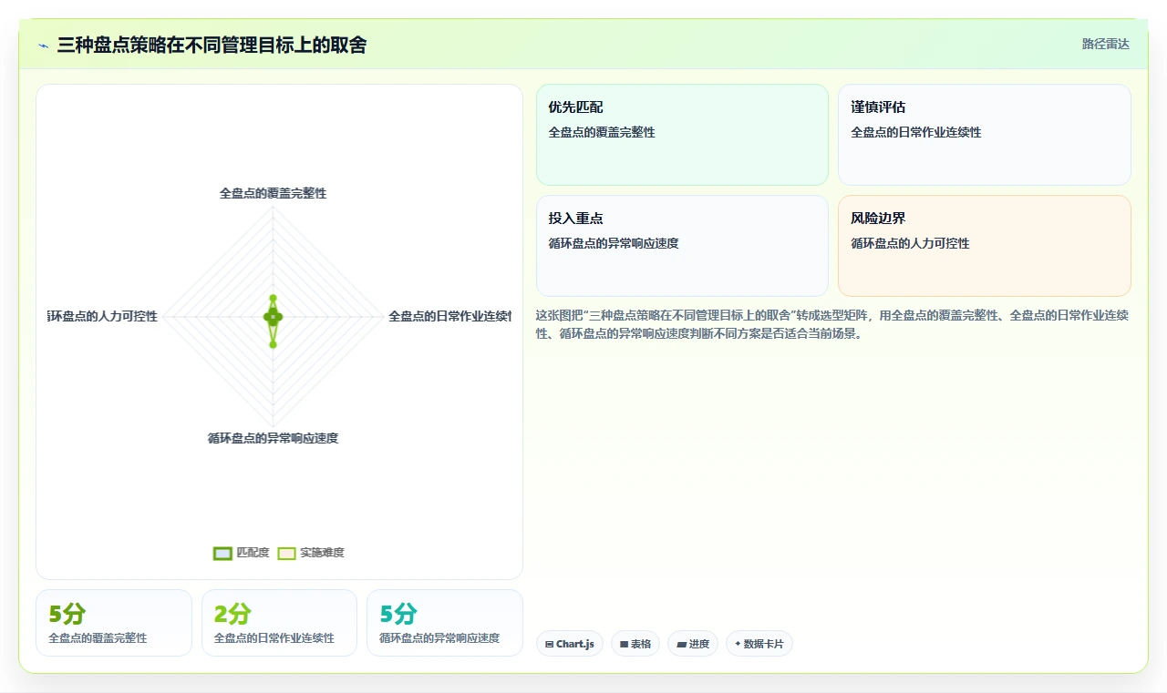This screenshot has width=1167, height=693.
Task: Click the title 三种盘点策略在不同管理目标上的取舍
Action: (212, 45)
